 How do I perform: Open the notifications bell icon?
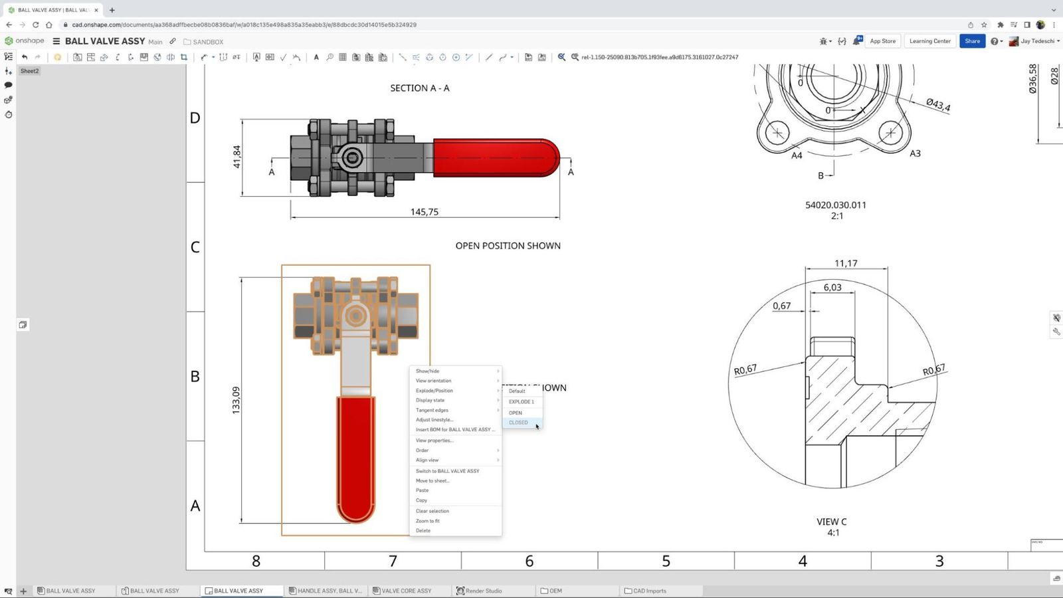(857, 41)
